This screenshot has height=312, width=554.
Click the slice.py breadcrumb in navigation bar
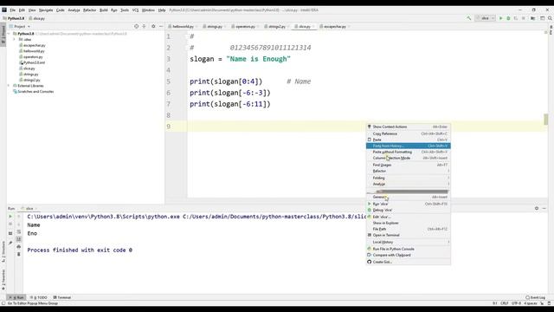[x=36, y=18]
